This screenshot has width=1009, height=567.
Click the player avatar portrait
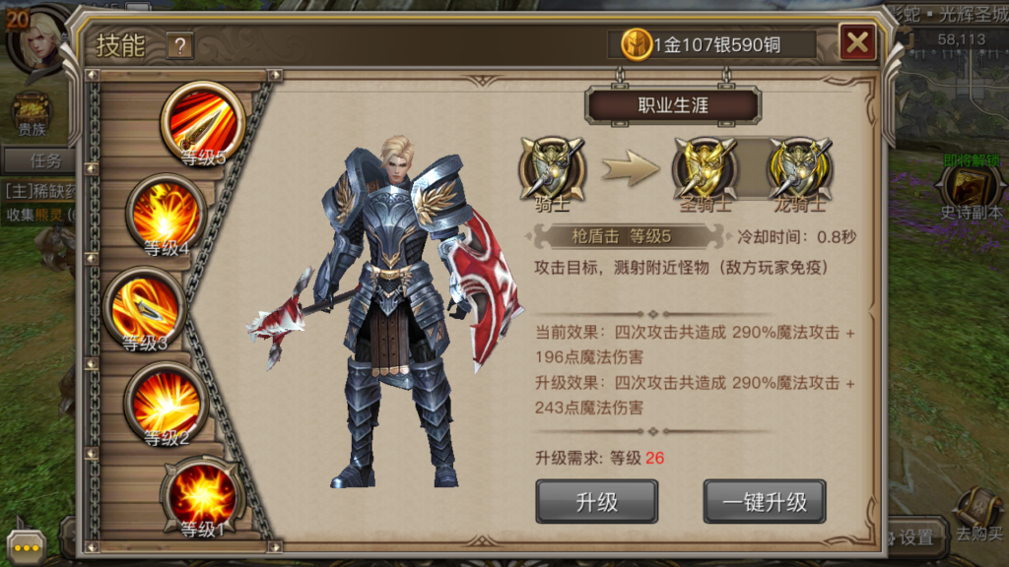[39, 39]
